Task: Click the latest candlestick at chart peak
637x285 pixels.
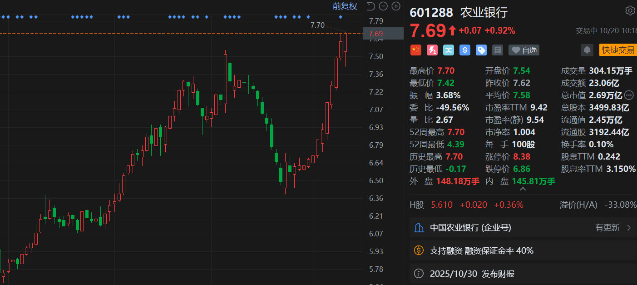Action: pos(346,43)
